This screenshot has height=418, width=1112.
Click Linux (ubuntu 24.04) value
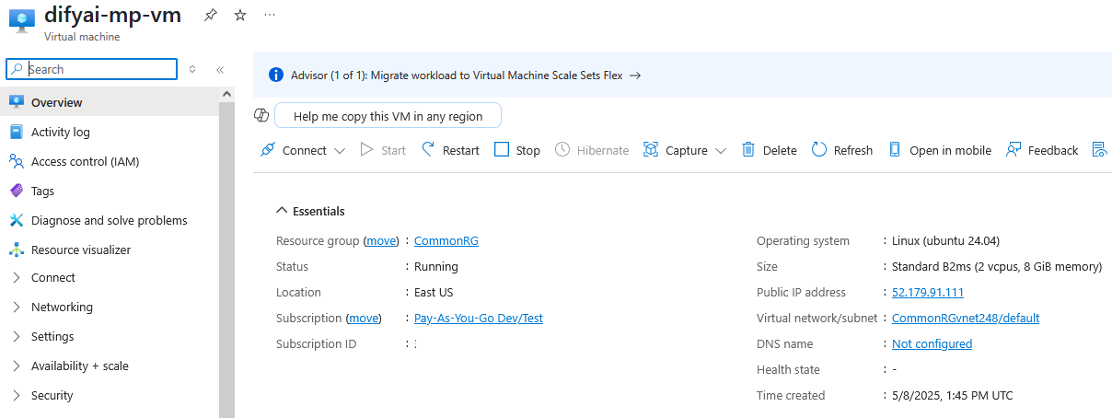pos(945,240)
